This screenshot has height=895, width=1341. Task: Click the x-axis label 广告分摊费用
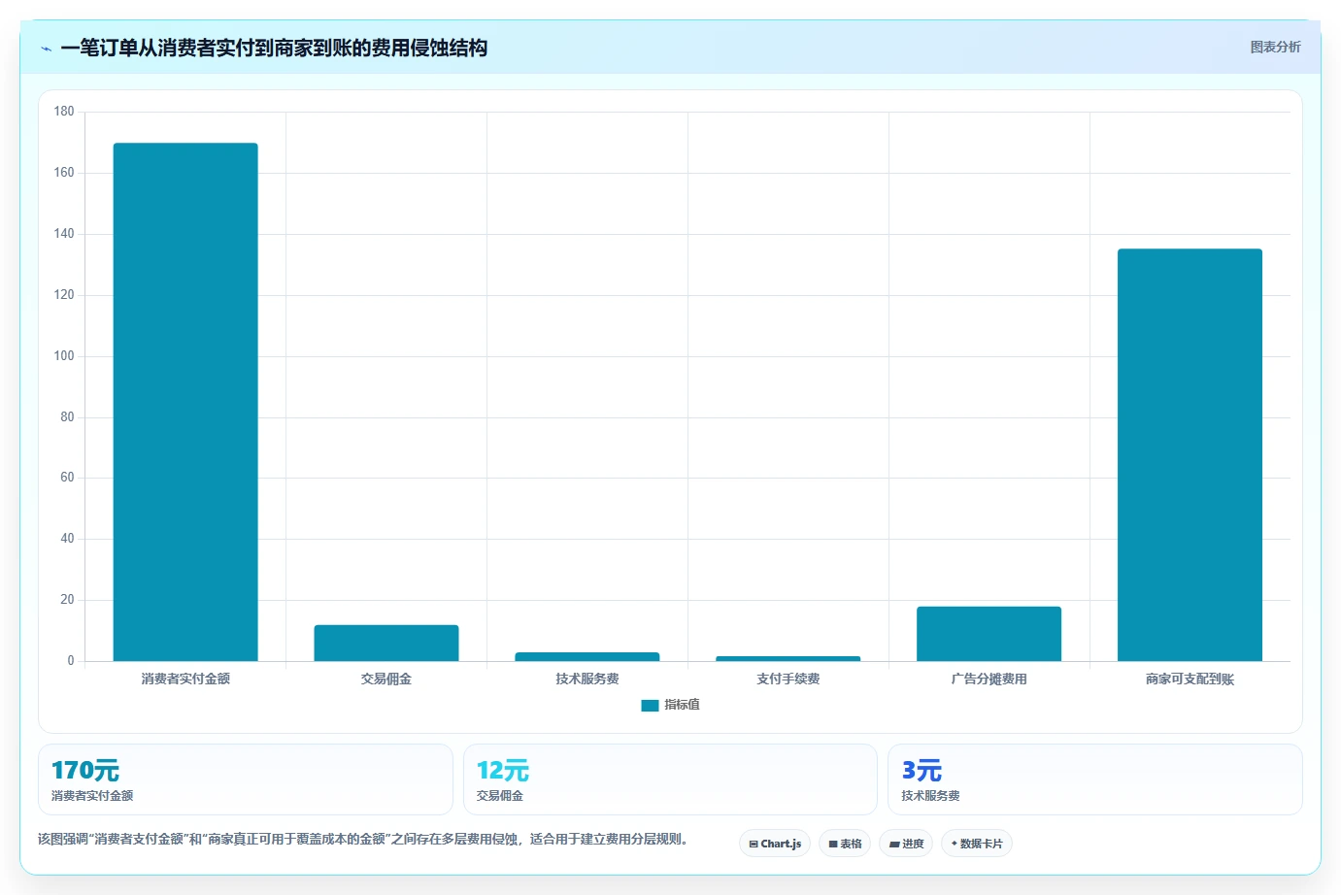tap(989, 679)
